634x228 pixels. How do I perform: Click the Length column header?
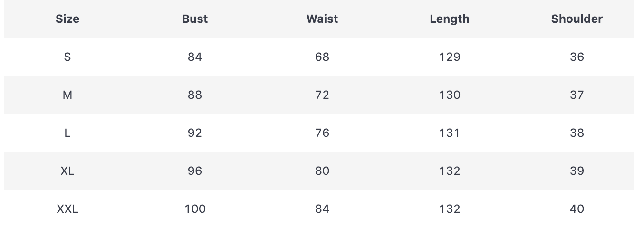[450, 19]
